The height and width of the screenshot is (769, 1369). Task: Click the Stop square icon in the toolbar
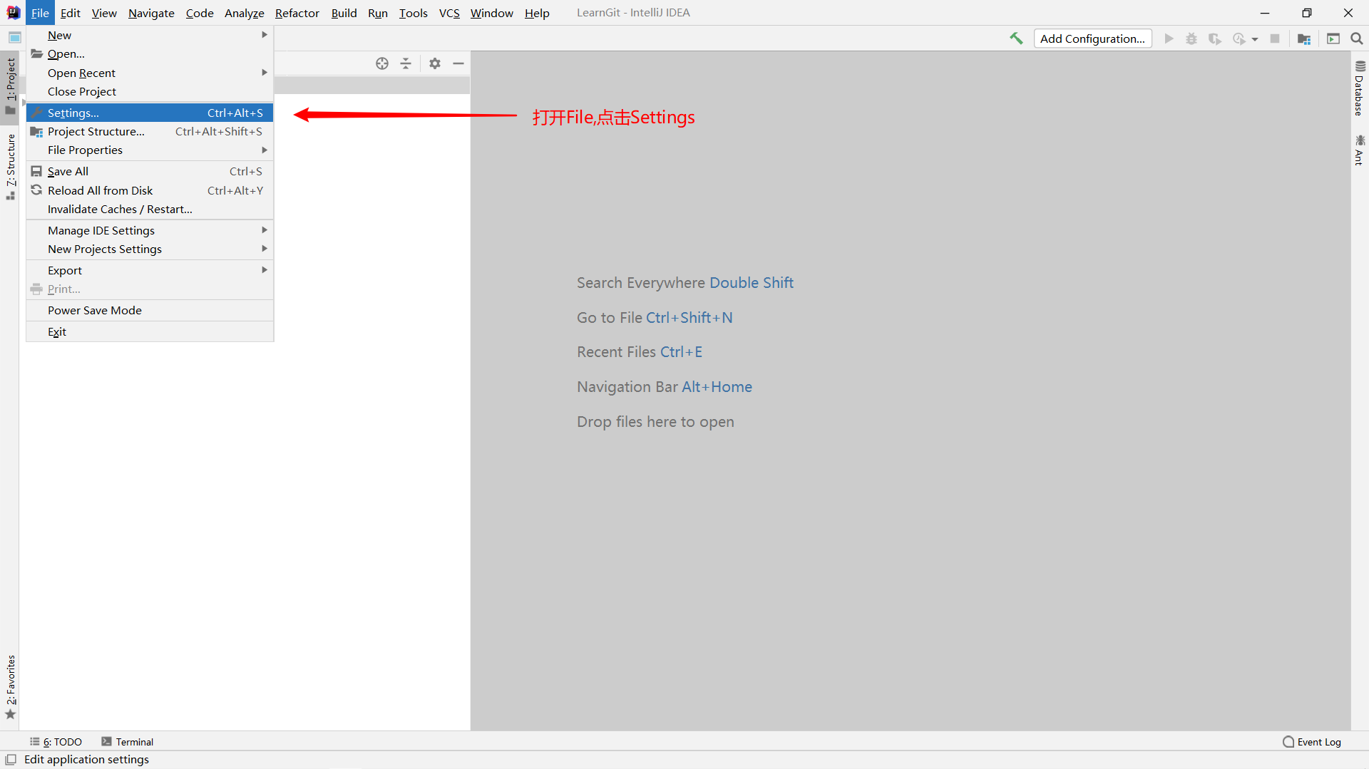click(1275, 38)
